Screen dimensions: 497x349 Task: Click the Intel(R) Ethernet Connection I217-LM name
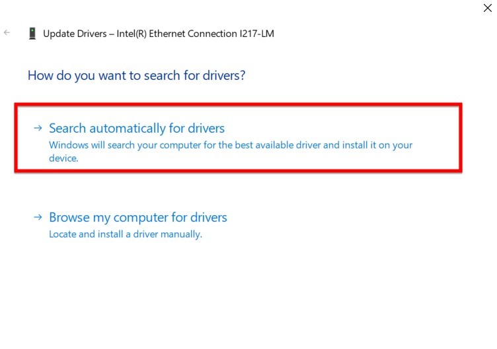(194, 34)
